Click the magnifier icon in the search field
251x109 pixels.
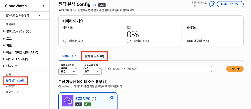pos(110,69)
